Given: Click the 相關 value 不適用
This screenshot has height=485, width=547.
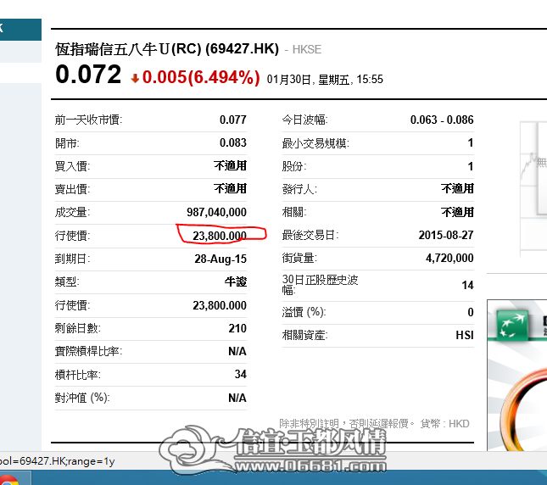Looking at the screenshot, I should [457, 212].
